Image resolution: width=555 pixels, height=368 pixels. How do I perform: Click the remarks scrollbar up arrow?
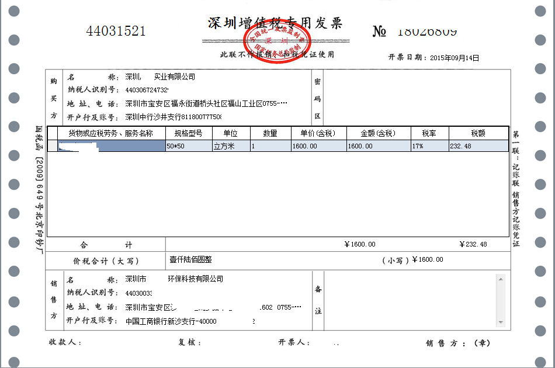point(501,279)
